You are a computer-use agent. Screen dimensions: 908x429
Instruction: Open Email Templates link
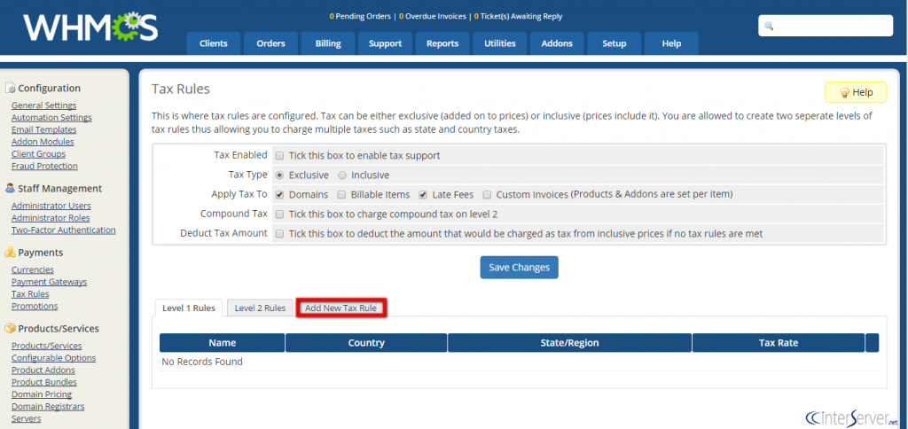pos(44,129)
